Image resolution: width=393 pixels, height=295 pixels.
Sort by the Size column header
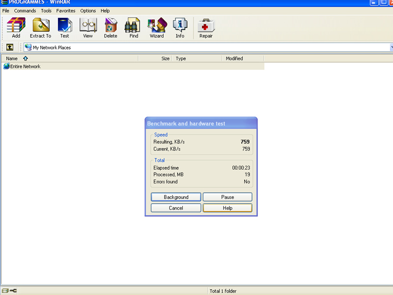(x=155, y=59)
